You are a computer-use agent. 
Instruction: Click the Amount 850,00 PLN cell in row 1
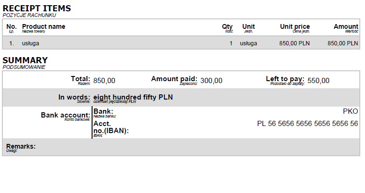point(343,43)
